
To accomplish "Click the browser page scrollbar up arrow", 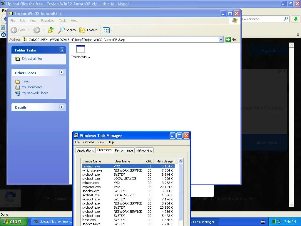I will 291,45.
